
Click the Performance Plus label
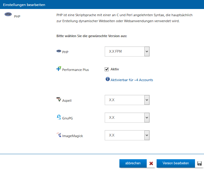coord(76,70)
